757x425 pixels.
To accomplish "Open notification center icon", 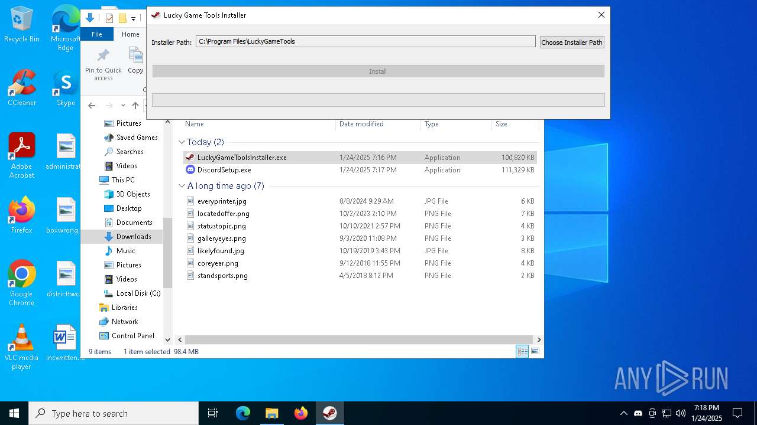I will point(737,413).
